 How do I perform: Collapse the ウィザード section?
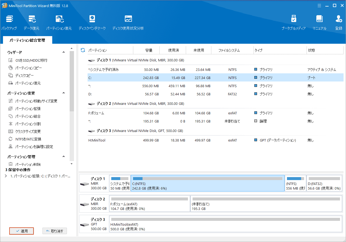(64, 52)
